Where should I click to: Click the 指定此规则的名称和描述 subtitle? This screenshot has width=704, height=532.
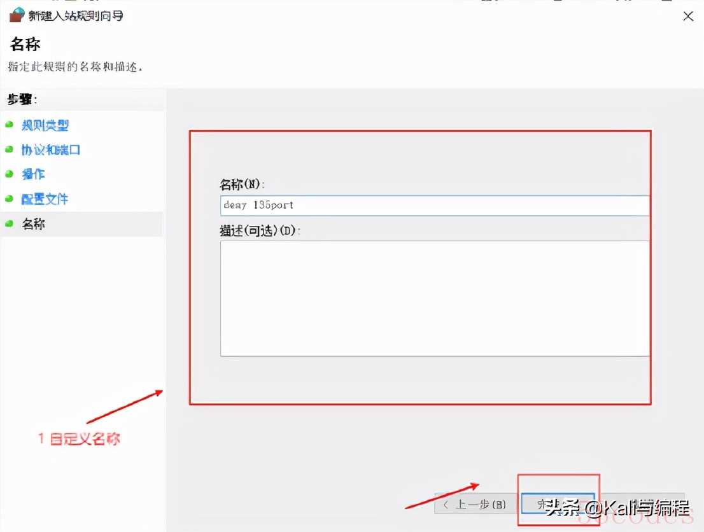(75, 67)
